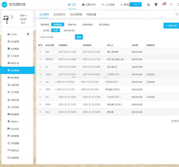
Task: Select the 待我审核的 filter option
Action: click(x=87, y=25)
